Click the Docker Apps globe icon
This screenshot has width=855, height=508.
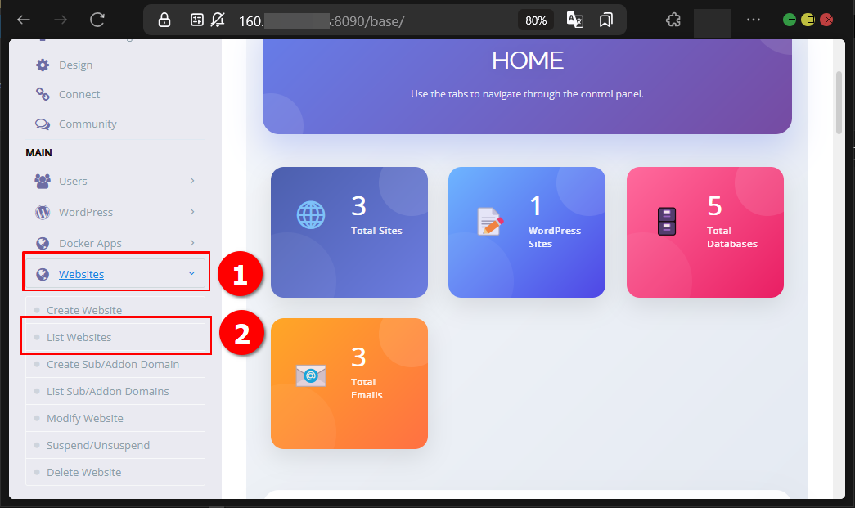43,243
